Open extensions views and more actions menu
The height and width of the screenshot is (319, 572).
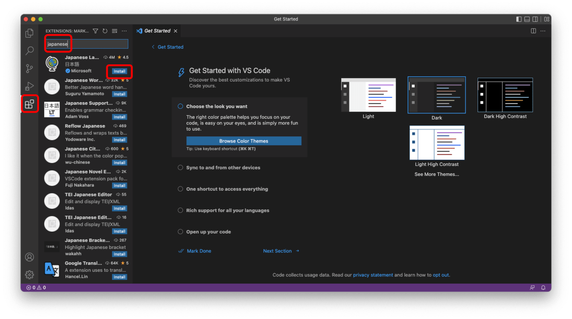(124, 31)
